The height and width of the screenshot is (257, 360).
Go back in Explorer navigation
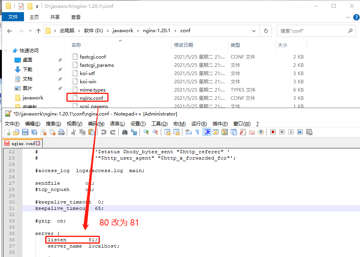coord(9,31)
